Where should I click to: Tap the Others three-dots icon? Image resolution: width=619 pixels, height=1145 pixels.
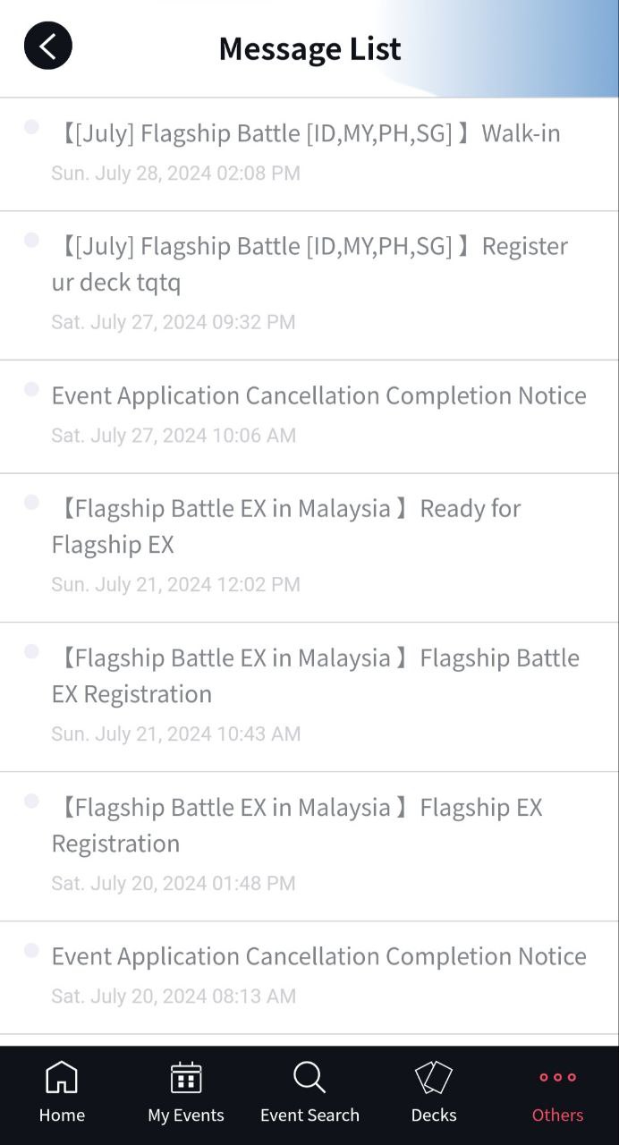click(557, 1077)
